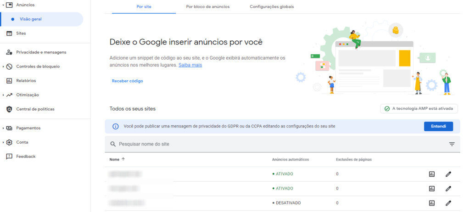Open Feedback in the sidebar
Screen dimensions: 470x212
26,156
